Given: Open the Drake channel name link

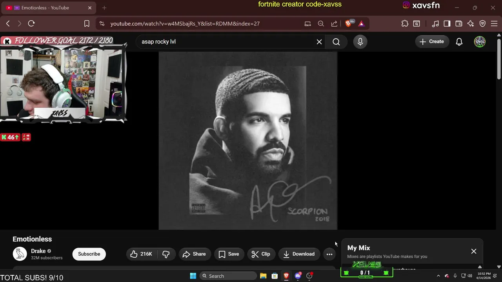Looking at the screenshot, I should [38, 251].
